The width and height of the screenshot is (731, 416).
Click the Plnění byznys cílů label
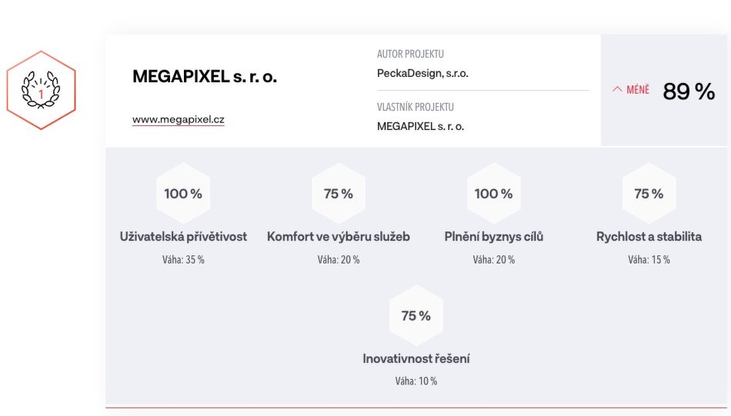(494, 237)
